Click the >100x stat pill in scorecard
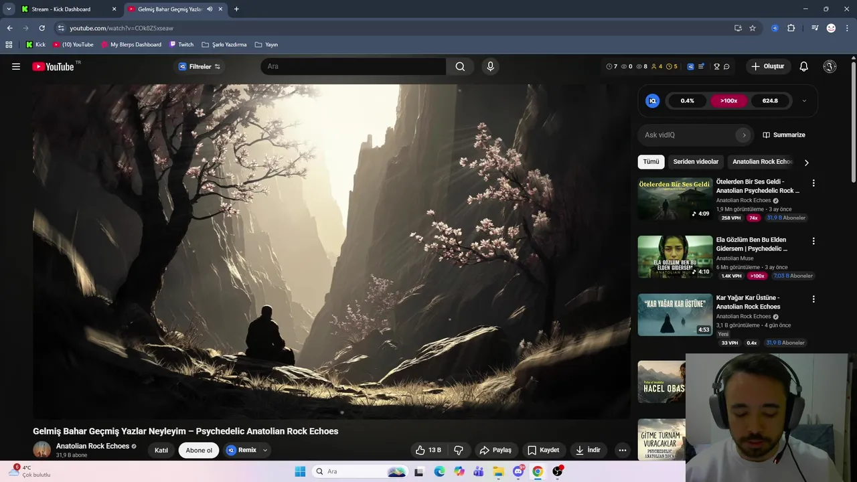This screenshot has height=482, width=857. [728, 100]
